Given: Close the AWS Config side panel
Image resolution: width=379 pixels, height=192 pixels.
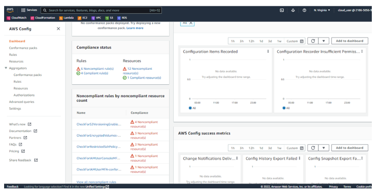Looking at the screenshot, I should (58, 29).
